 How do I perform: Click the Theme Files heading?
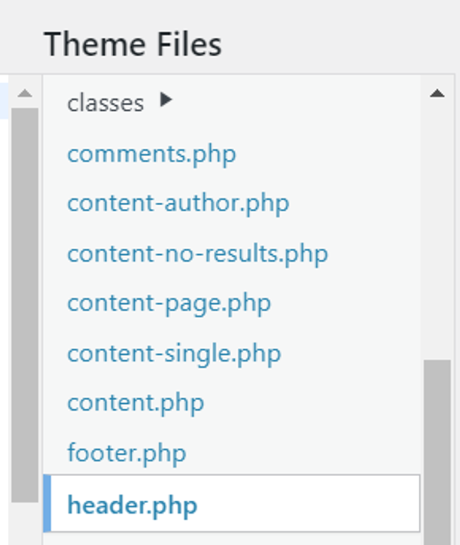pos(132,44)
